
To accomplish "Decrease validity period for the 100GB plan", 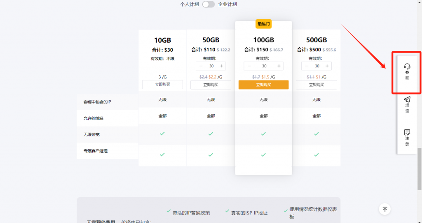I will point(249,66).
